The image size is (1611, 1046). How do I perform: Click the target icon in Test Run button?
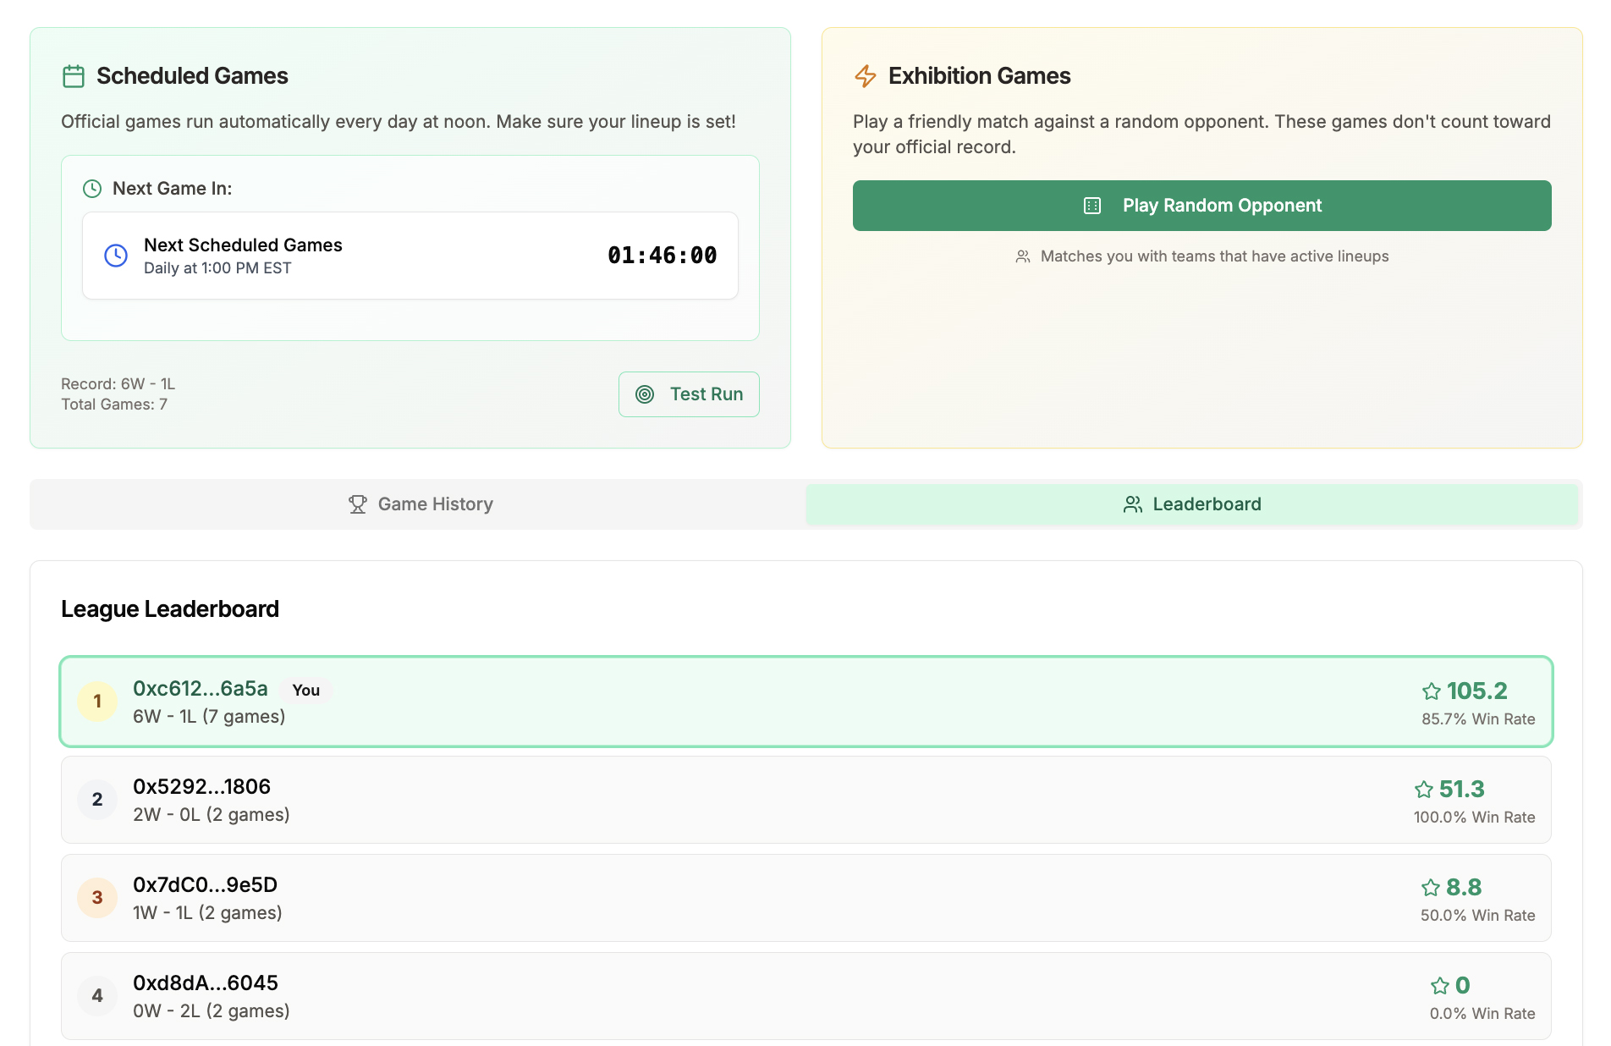(x=645, y=394)
